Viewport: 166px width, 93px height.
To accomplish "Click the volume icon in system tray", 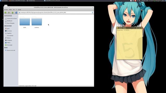I will (139, 1).
